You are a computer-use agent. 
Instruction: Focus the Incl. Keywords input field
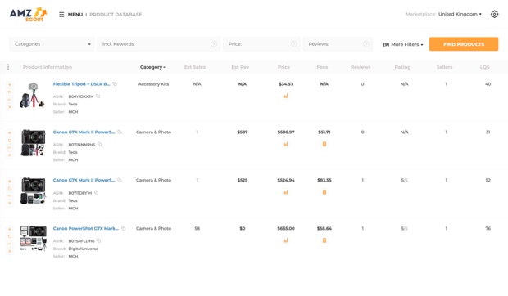(x=158, y=44)
